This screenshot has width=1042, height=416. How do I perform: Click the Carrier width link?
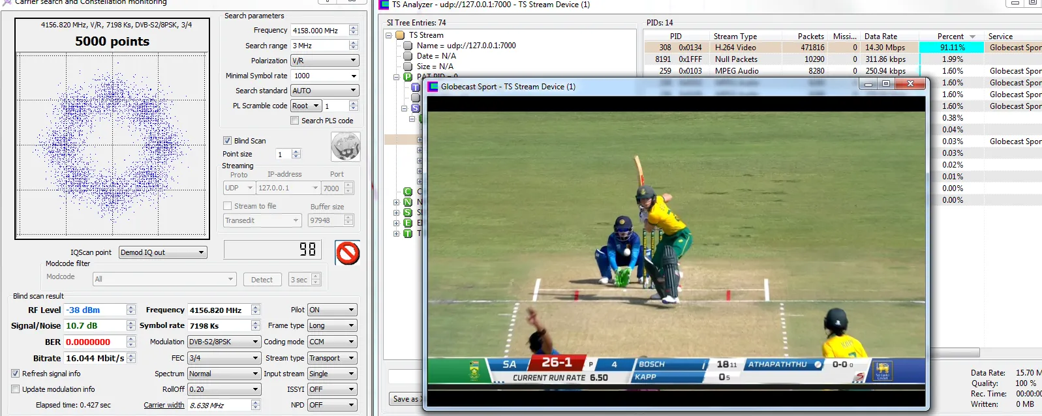click(x=164, y=405)
